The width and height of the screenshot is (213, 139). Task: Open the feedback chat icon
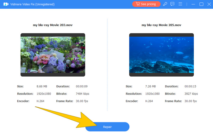pyautogui.click(x=173, y=4)
